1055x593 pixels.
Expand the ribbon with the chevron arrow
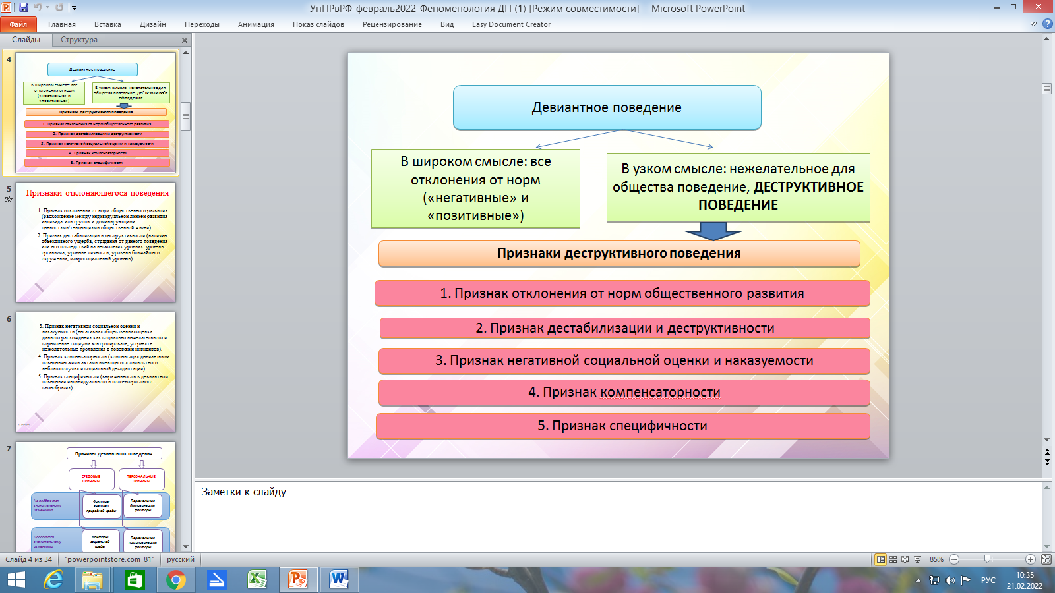(x=1033, y=24)
